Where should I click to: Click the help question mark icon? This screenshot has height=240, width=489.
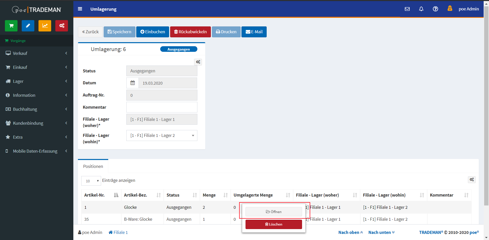pyautogui.click(x=436, y=9)
